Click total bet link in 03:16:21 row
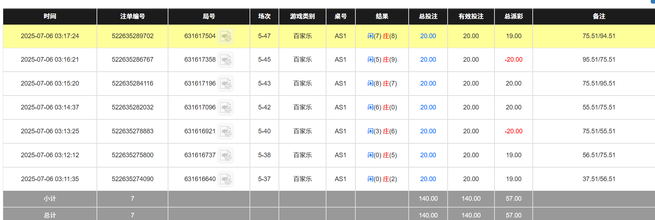The width and height of the screenshot is (655, 220). tap(428, 60)
